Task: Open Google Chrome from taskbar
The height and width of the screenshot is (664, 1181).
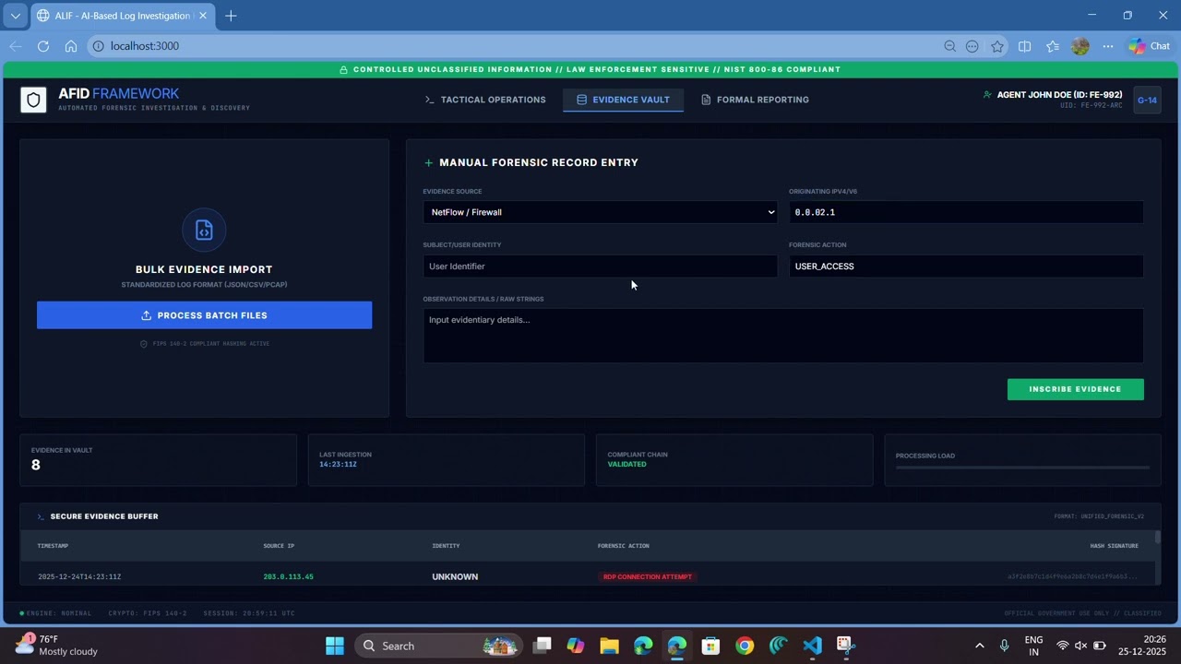Action: 745,646
